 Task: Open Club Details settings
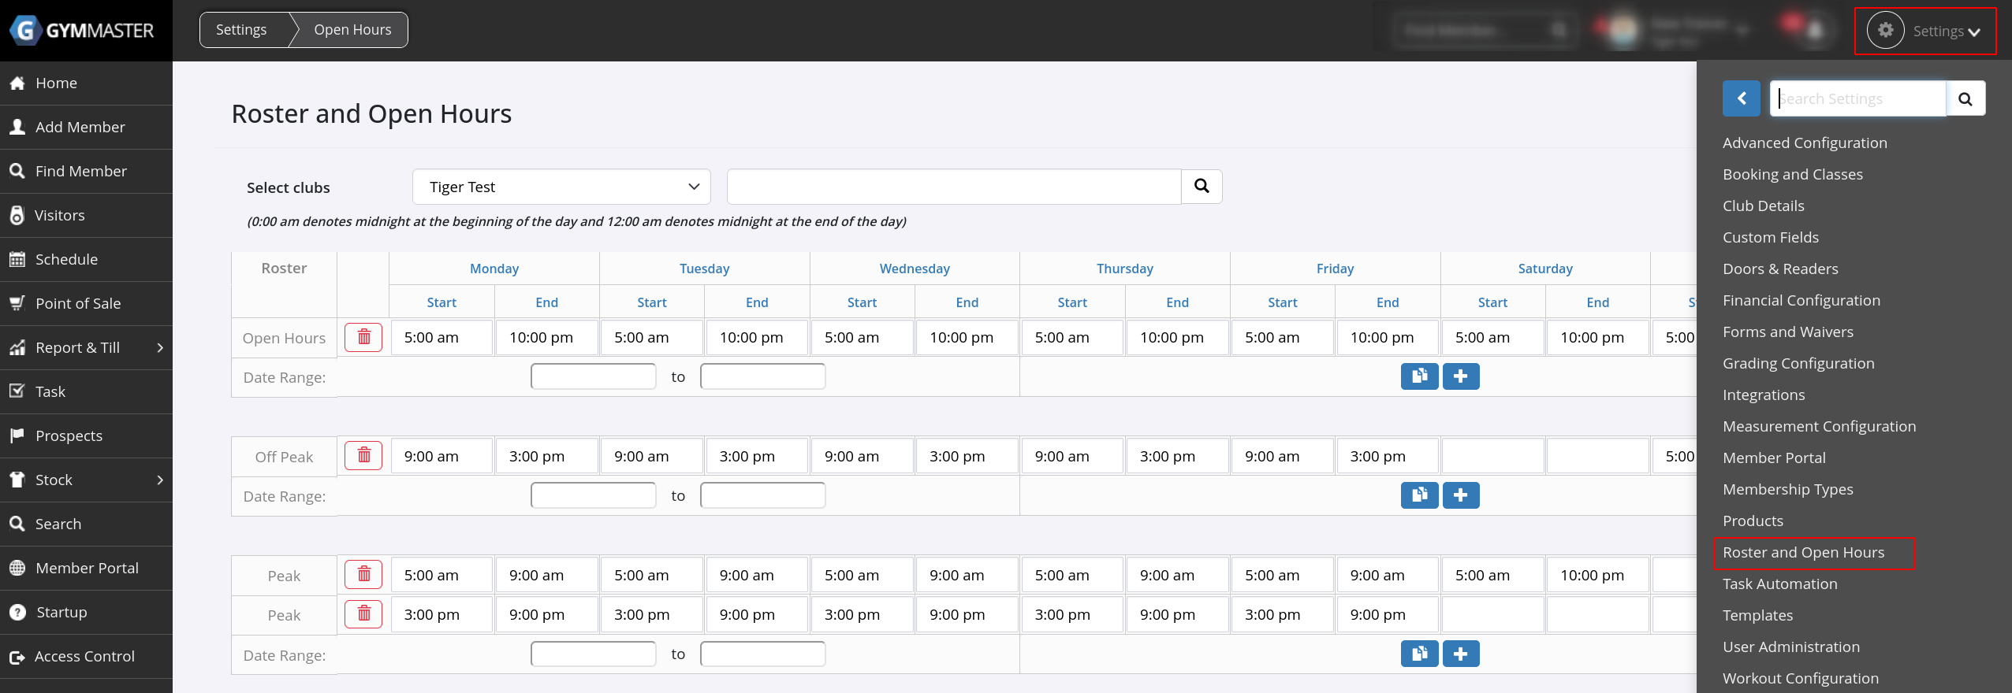pyautogui.click(x=1764, y=206)
